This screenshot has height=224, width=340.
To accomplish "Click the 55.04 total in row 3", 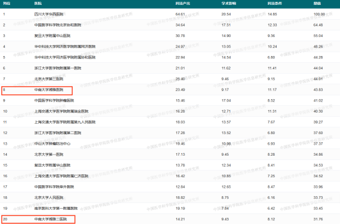I will point(318,36).
